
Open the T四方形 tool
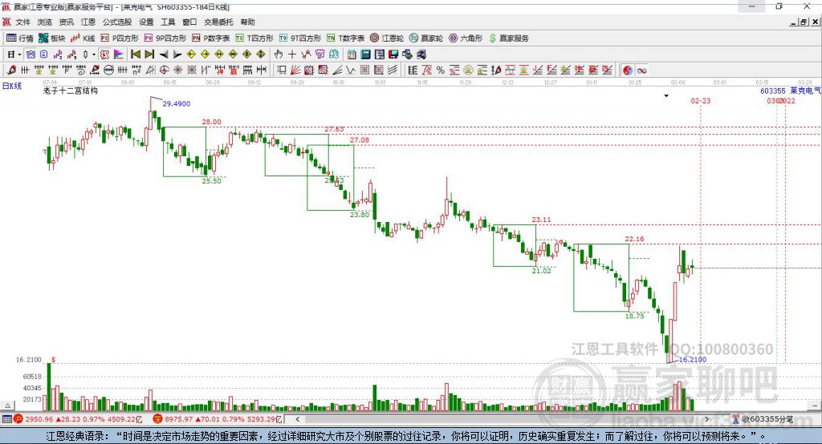(x=254, y=38)
